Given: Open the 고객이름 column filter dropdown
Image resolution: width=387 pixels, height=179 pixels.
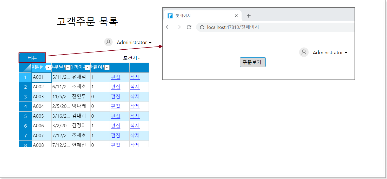Looking at the screenshot, I should click(88, 68).
